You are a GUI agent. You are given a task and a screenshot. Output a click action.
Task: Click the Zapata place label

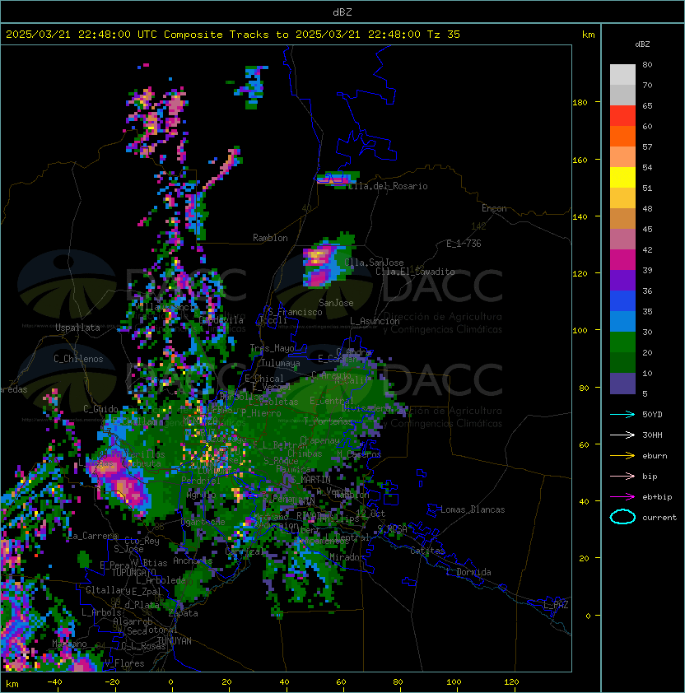[183, 613]
